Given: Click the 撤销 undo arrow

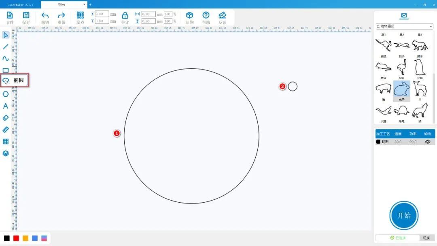Looking at the screenshot, I should click(x=45, y=16).
